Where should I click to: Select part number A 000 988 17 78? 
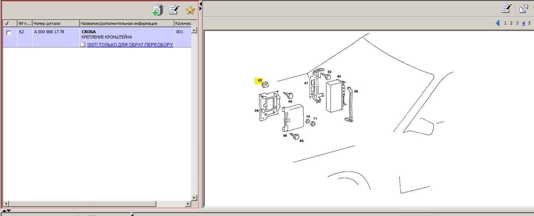pos(49,32)
